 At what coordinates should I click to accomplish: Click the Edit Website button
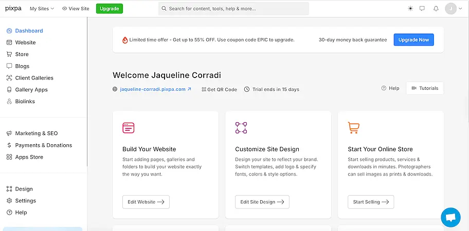[146, 202]
